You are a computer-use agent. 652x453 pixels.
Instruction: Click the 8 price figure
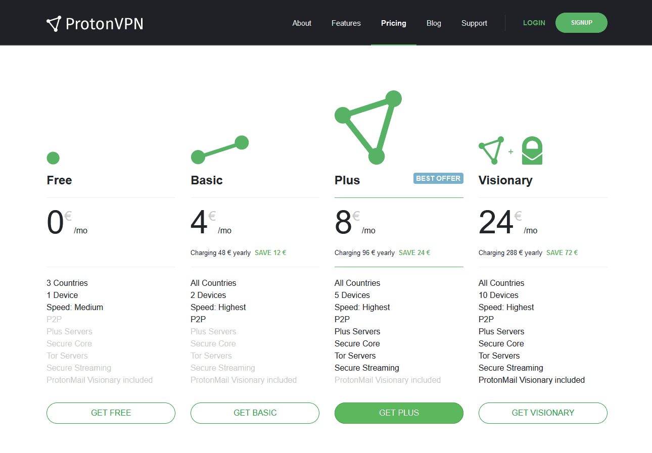(343, 223)
